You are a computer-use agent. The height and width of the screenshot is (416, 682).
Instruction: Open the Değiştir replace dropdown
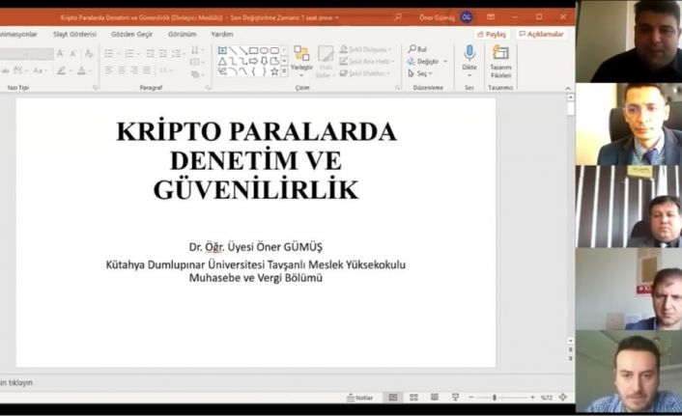426,61
